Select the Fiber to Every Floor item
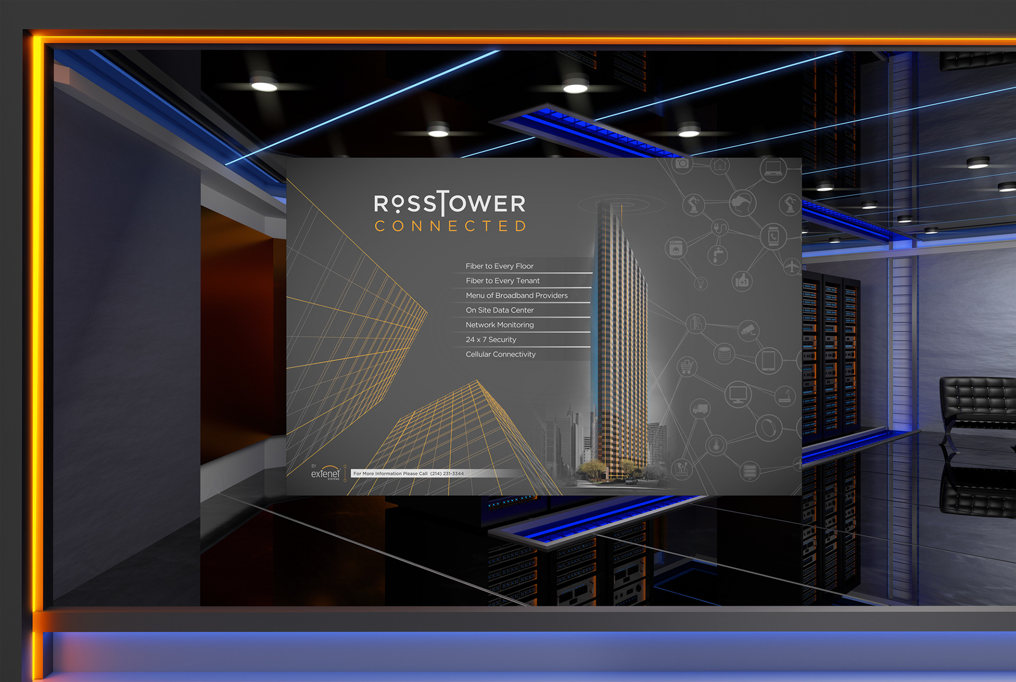This screenshot has width=1016, height=682. coord(500,266)
